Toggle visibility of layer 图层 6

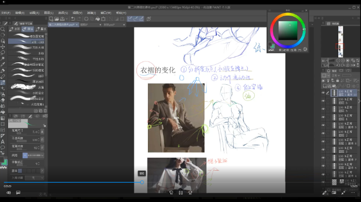tap(323, 101)
